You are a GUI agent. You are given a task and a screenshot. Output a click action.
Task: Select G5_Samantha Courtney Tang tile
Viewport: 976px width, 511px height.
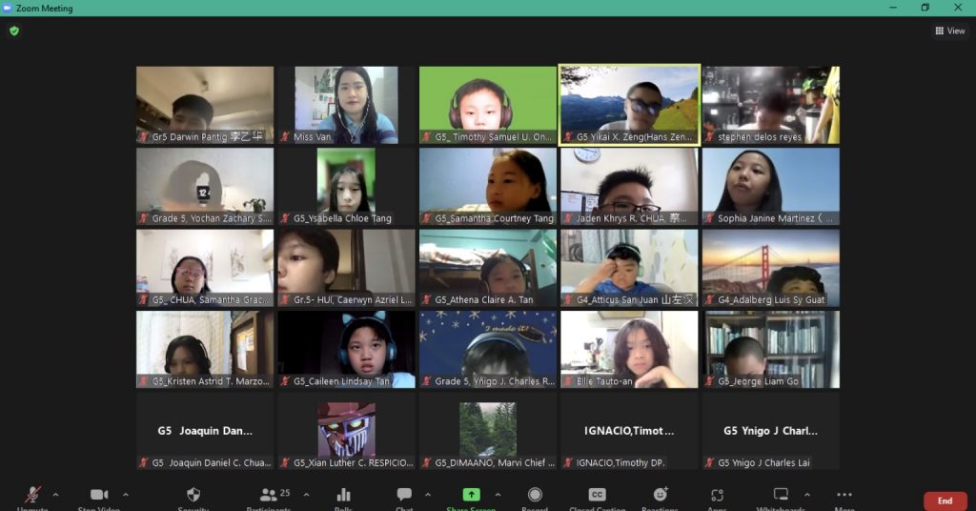click(x=487, y=187)
